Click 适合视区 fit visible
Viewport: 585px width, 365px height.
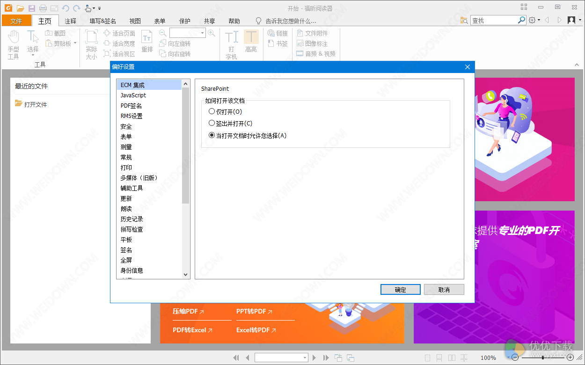[x=119, y=54]
